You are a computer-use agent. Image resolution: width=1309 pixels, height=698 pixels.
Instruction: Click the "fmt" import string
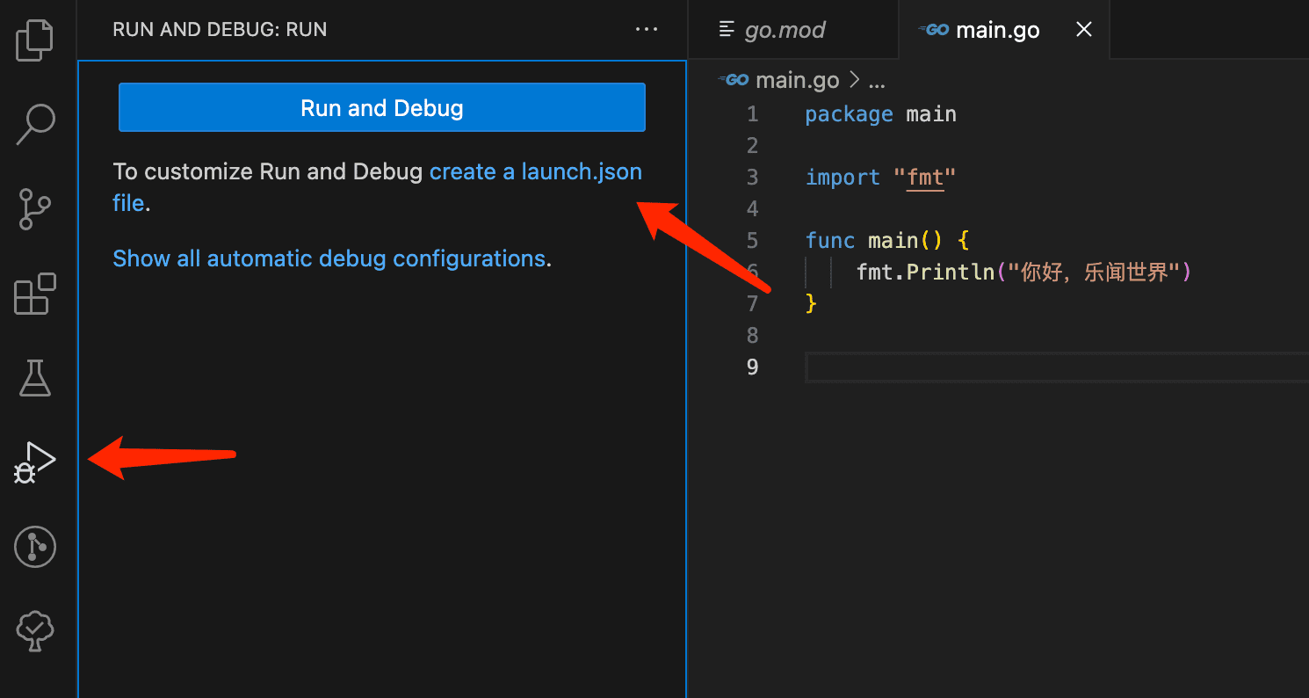(924, 178)
